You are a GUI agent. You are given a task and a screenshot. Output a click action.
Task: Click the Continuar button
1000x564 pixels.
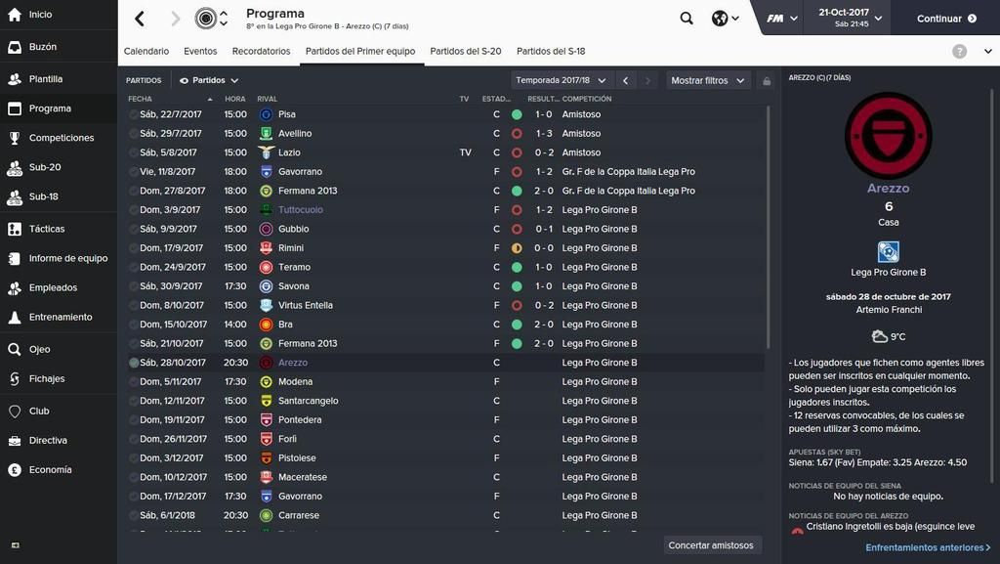tap(945, 19)
